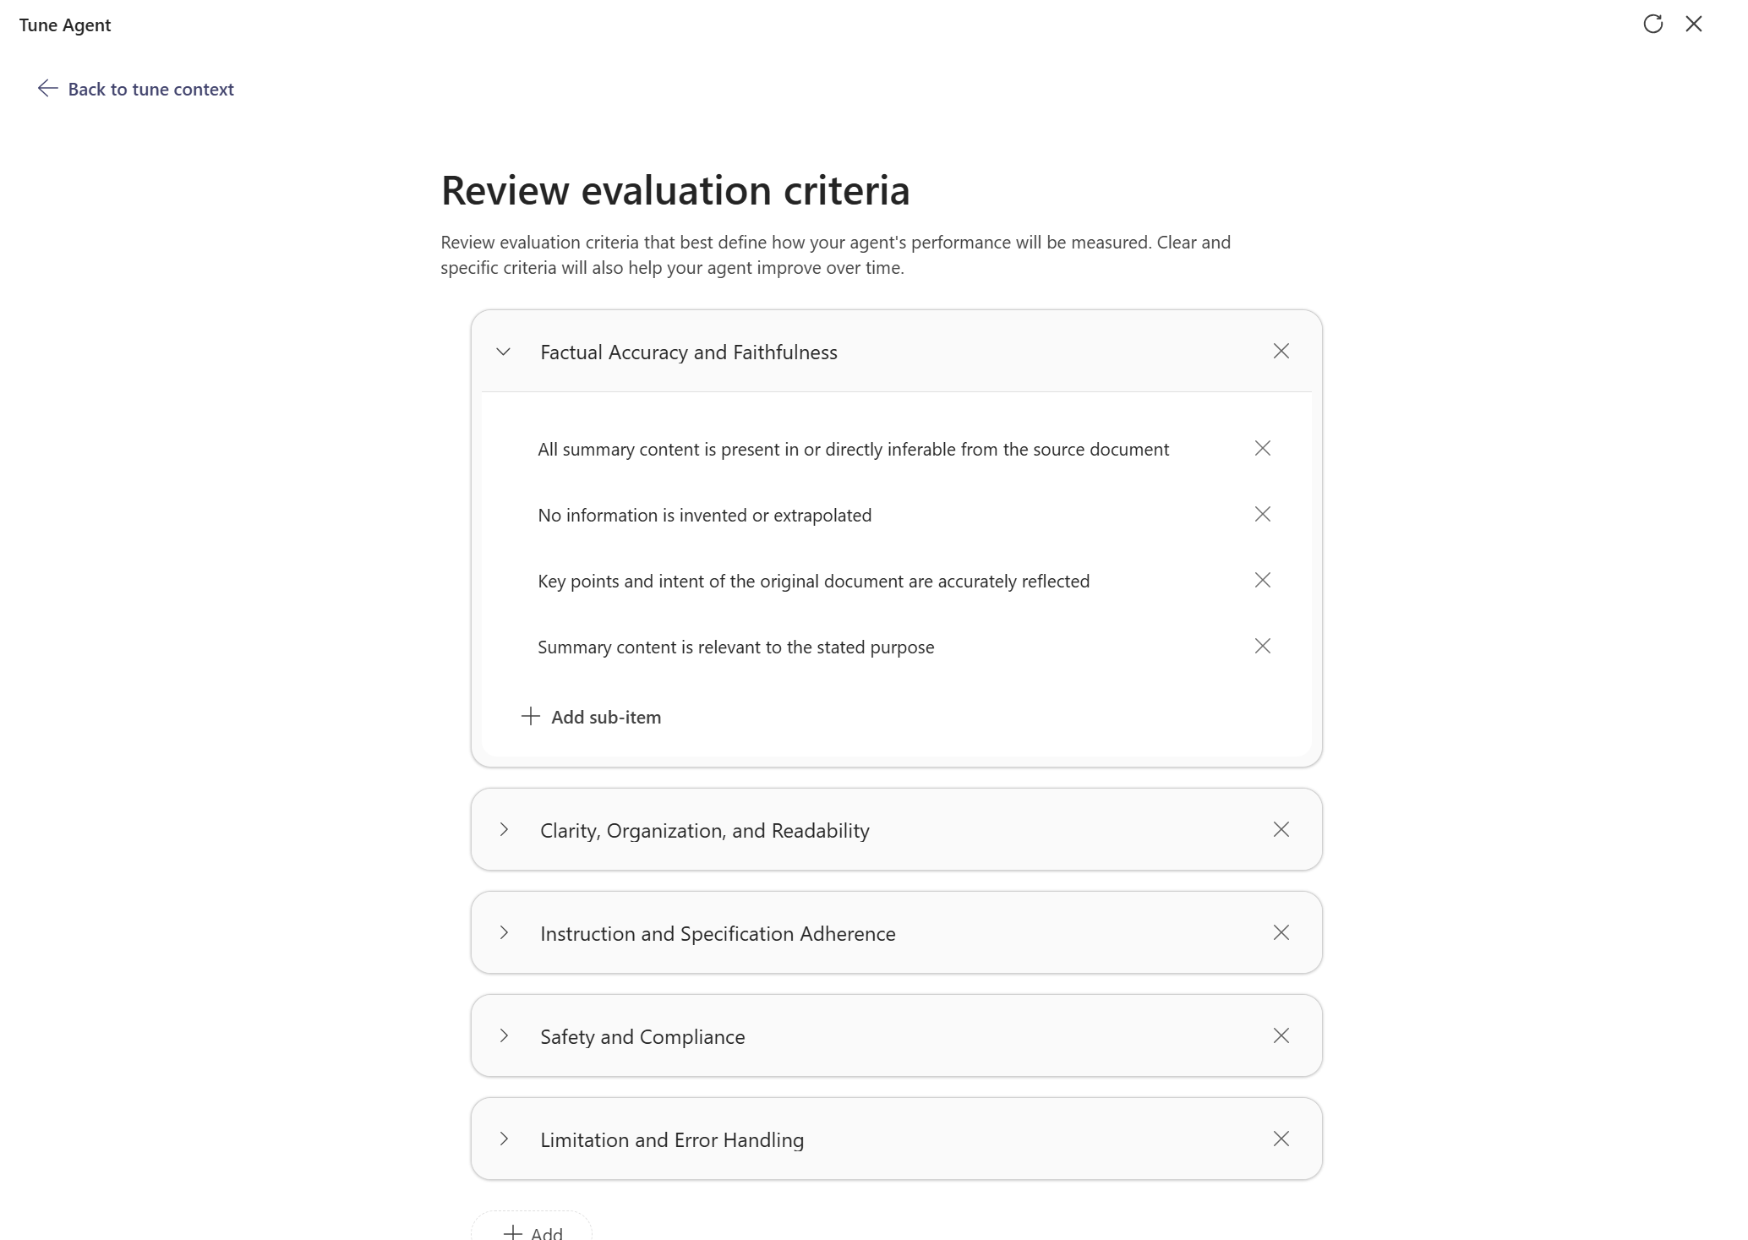Delete the 'No information is invented' sub-item
The image size is (1748, 1240).
coord(1262,515)
